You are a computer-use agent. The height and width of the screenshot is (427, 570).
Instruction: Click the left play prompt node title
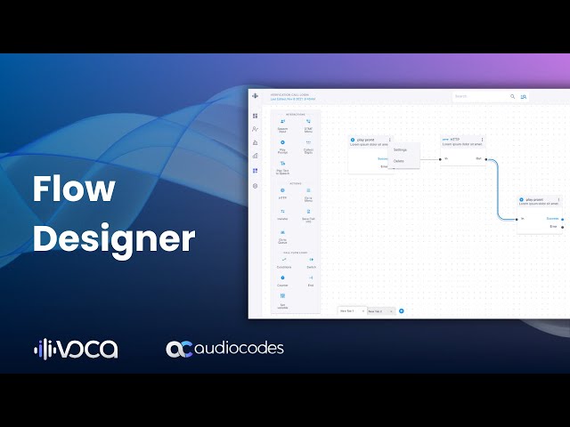coord(365,140)
